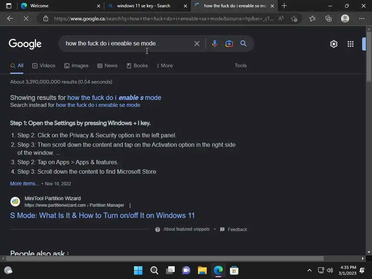
Task: Open More items link in snippet
Action: point(25,183)
